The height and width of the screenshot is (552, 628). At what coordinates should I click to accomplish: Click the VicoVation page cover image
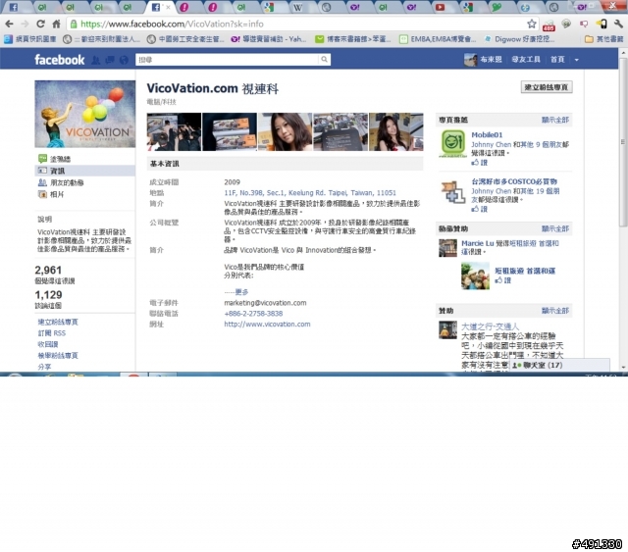pyautogui.click(x=85, y=114)
